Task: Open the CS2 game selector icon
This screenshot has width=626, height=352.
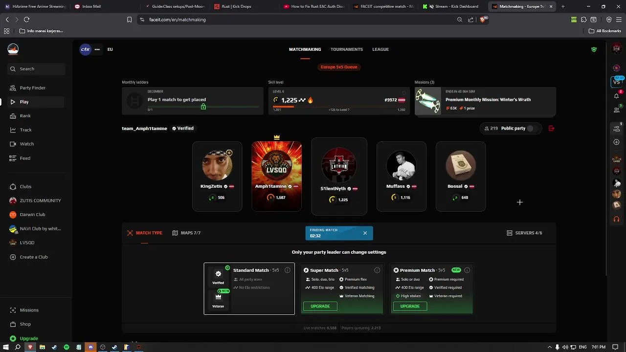Action: [86, 49]
